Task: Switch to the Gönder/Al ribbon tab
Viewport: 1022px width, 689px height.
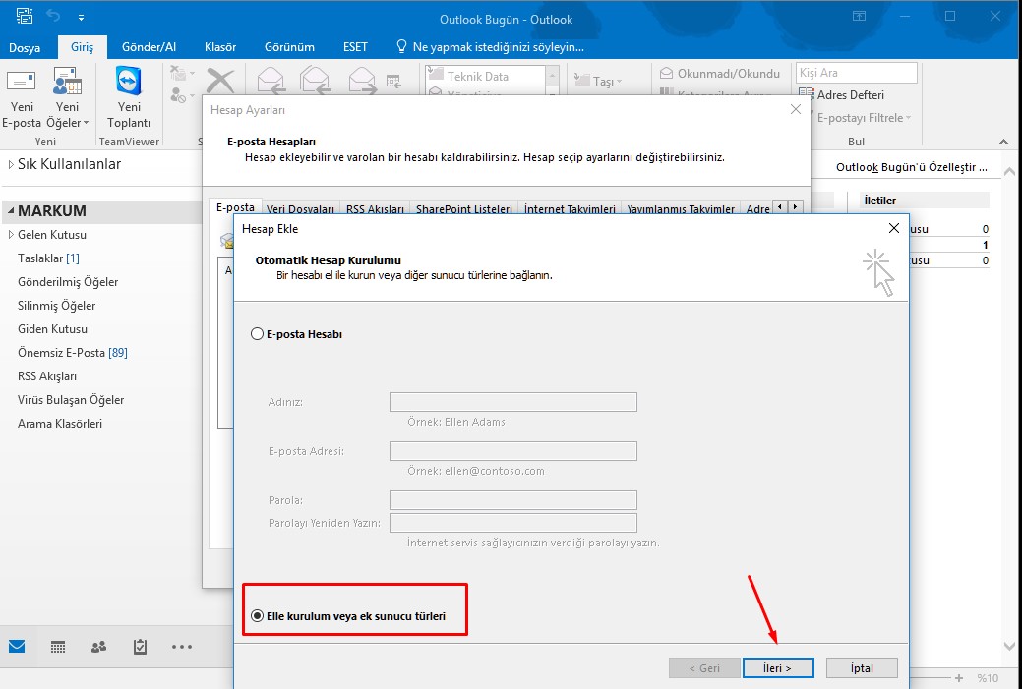Action: [150, 47]
